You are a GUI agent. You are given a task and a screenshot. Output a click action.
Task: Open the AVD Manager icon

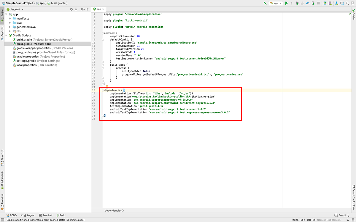click(x=330, y=3)
